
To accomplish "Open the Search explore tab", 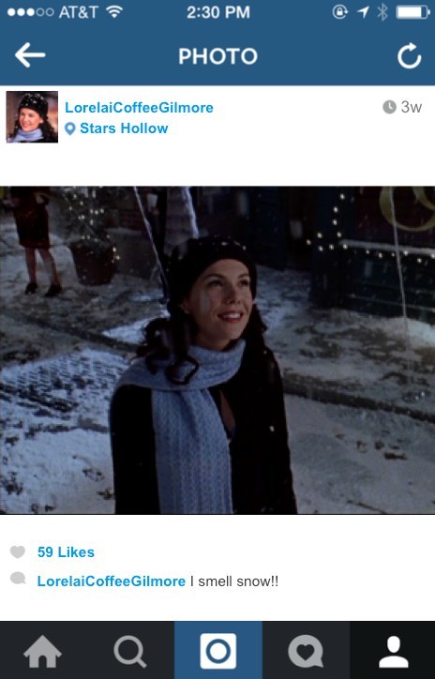I will coord(129,651).
